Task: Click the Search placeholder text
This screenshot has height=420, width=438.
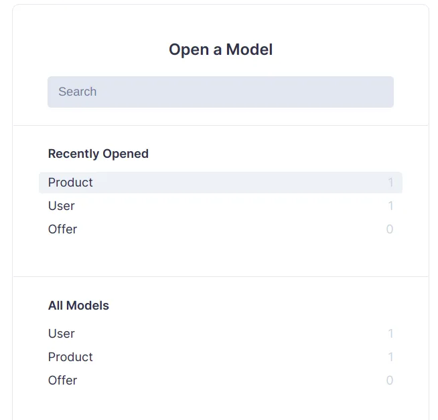Action: [x=78, y=92]
